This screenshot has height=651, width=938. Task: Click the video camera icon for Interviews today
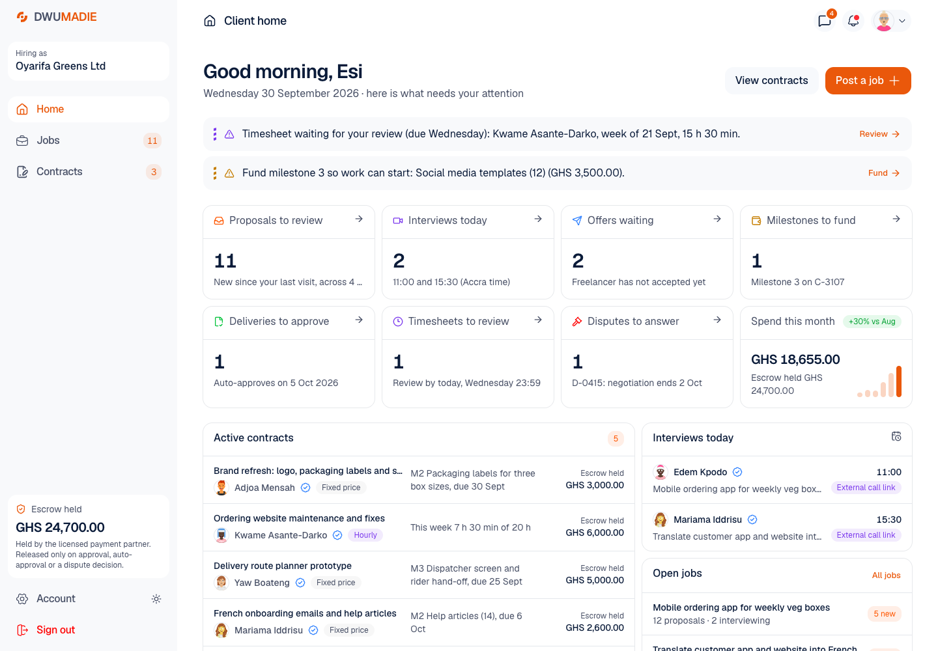398,221
